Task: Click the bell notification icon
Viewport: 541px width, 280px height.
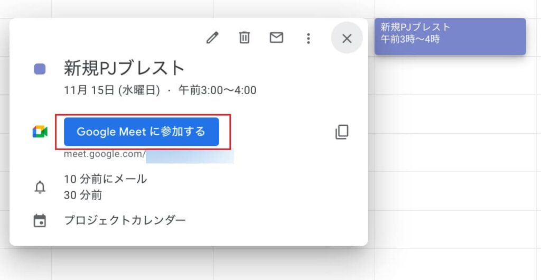Action: (x=40, y=187)
